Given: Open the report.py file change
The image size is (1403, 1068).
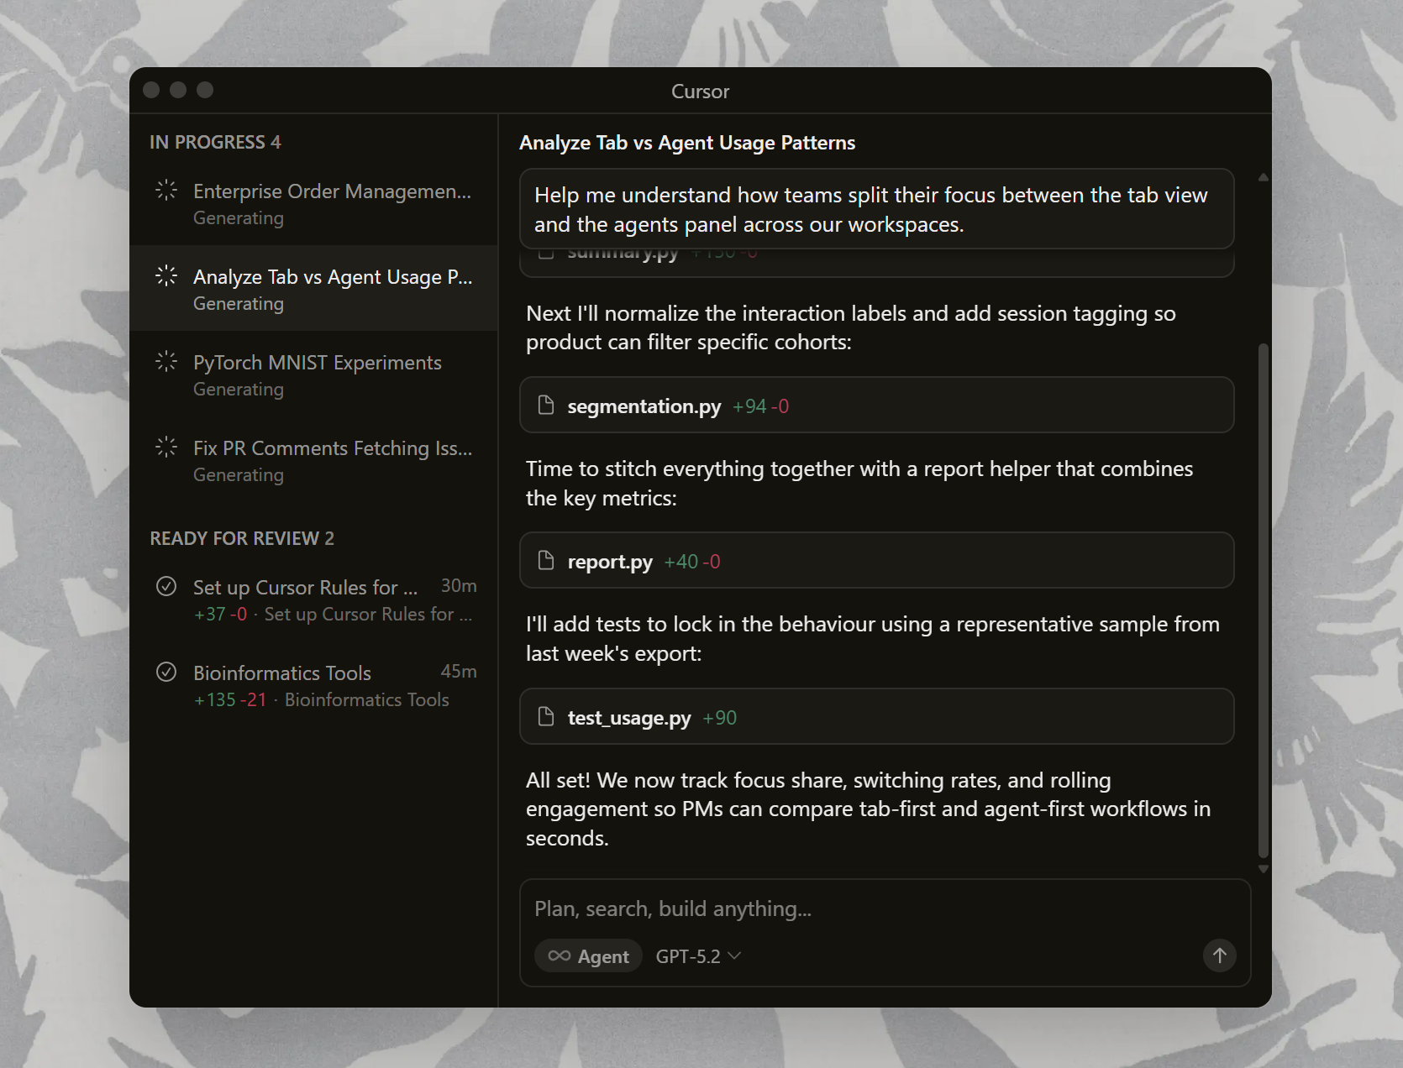Looking at the screenshot, I should 876,561.
